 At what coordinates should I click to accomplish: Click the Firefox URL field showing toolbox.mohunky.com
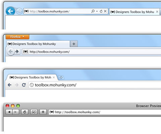pos(92,52)
